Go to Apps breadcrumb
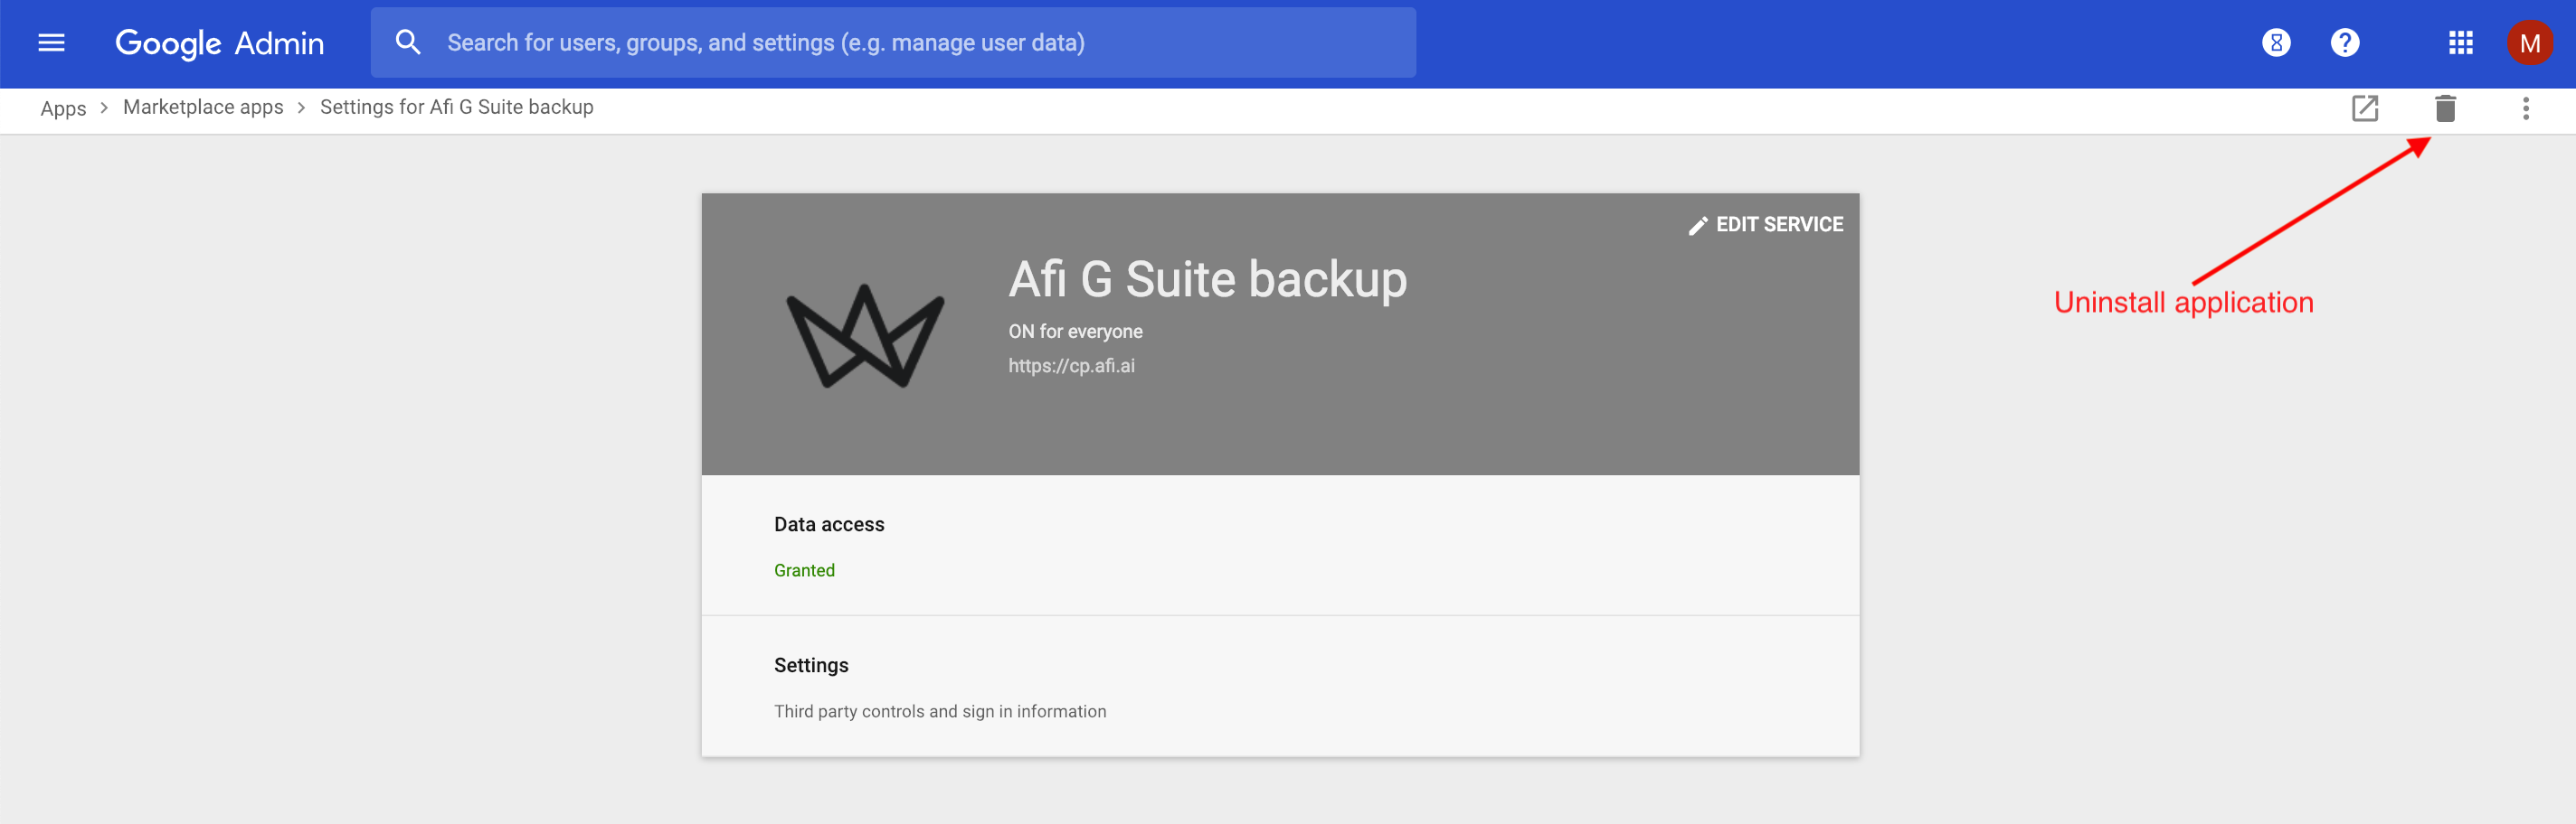The image size is (2576, 824). [63, 108]
